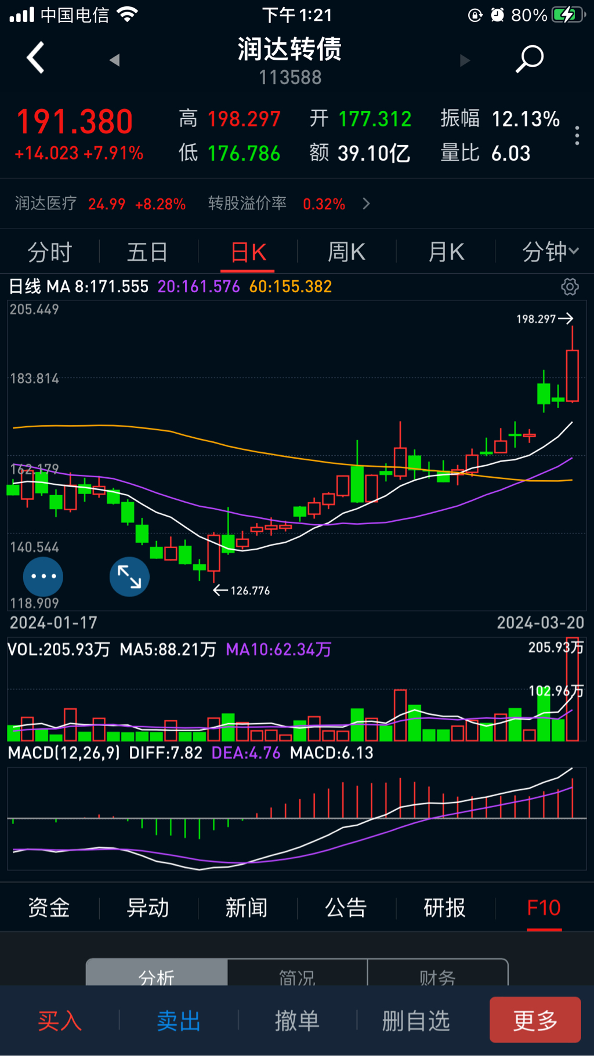Tap the 转股溢价率 0.32% value

324,204
